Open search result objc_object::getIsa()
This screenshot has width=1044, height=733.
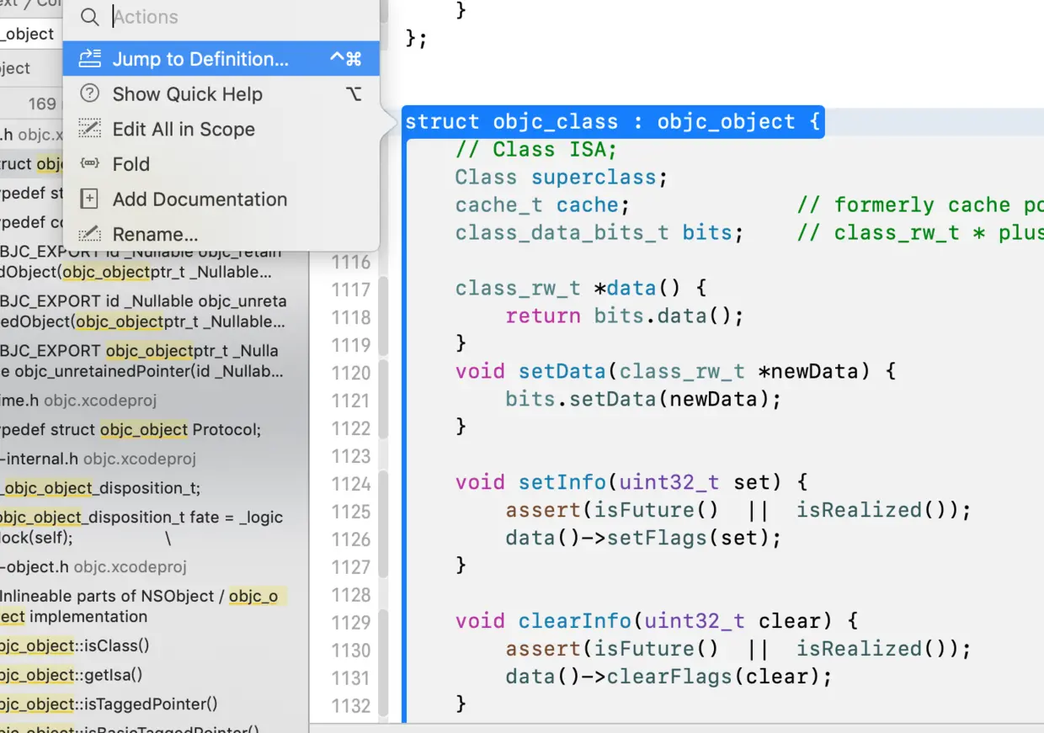[x=72, y=675]
